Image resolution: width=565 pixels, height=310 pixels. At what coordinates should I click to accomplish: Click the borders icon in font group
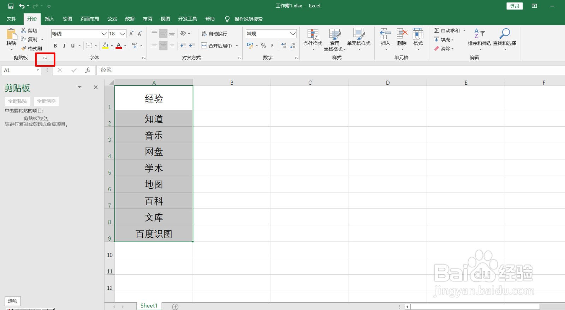89,45
